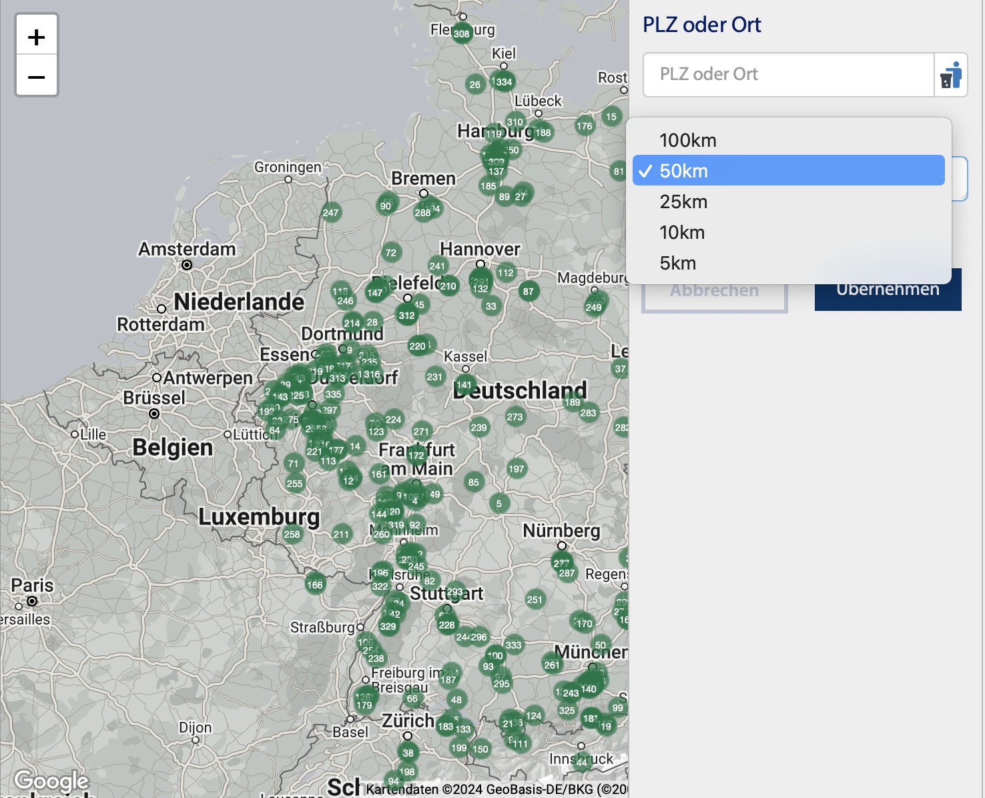Click the map zoom out minus button
985x798 pixels.
37,77
